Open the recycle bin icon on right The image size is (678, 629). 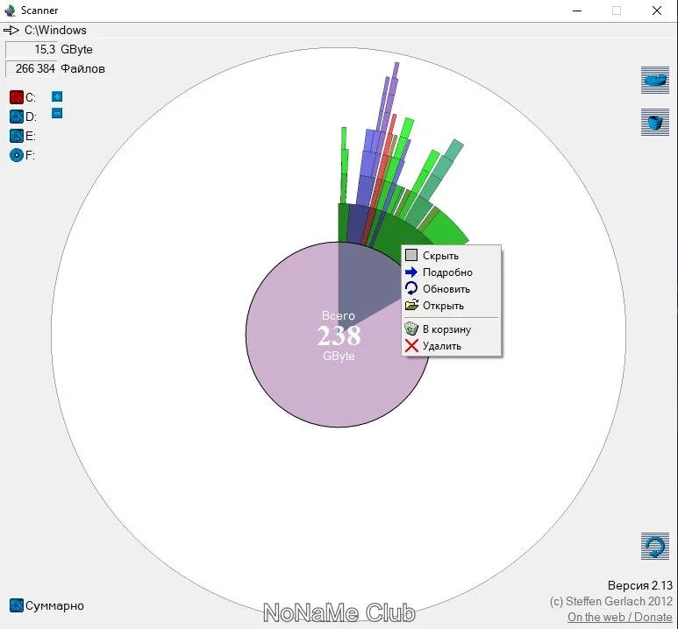pos(655,122)
